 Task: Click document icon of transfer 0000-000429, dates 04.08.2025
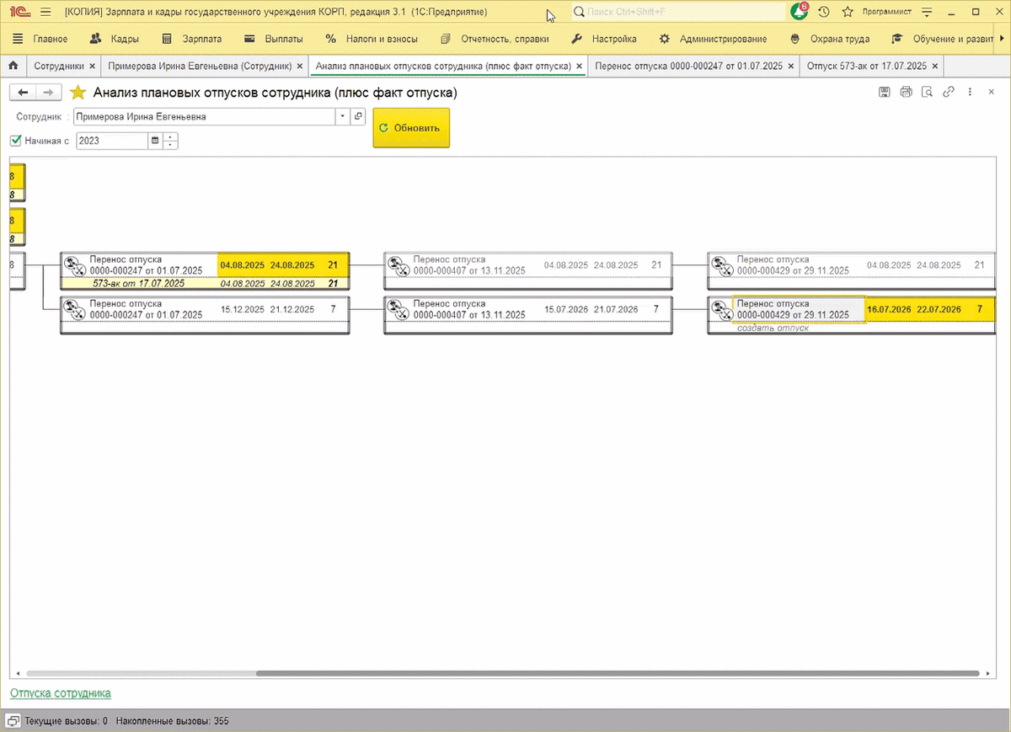click(720, 264)
